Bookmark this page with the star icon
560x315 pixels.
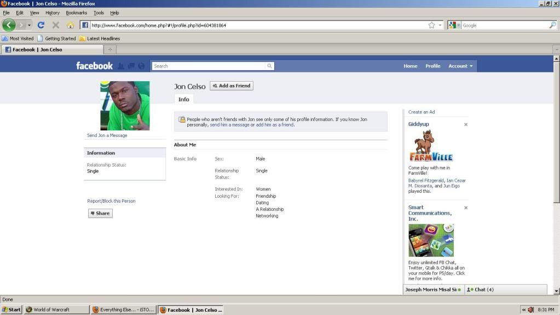[x=431, y=25]
